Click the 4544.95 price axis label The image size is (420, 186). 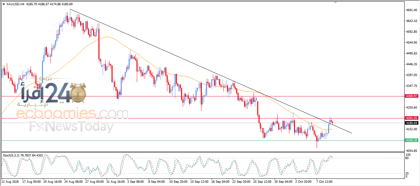[411, 43]
